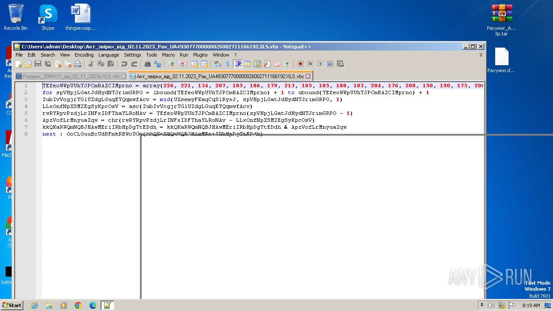This screenshot has width=553, height=311.
Task: Launch Microsoft Edge from the taskbar
Action: pos(92,305)
